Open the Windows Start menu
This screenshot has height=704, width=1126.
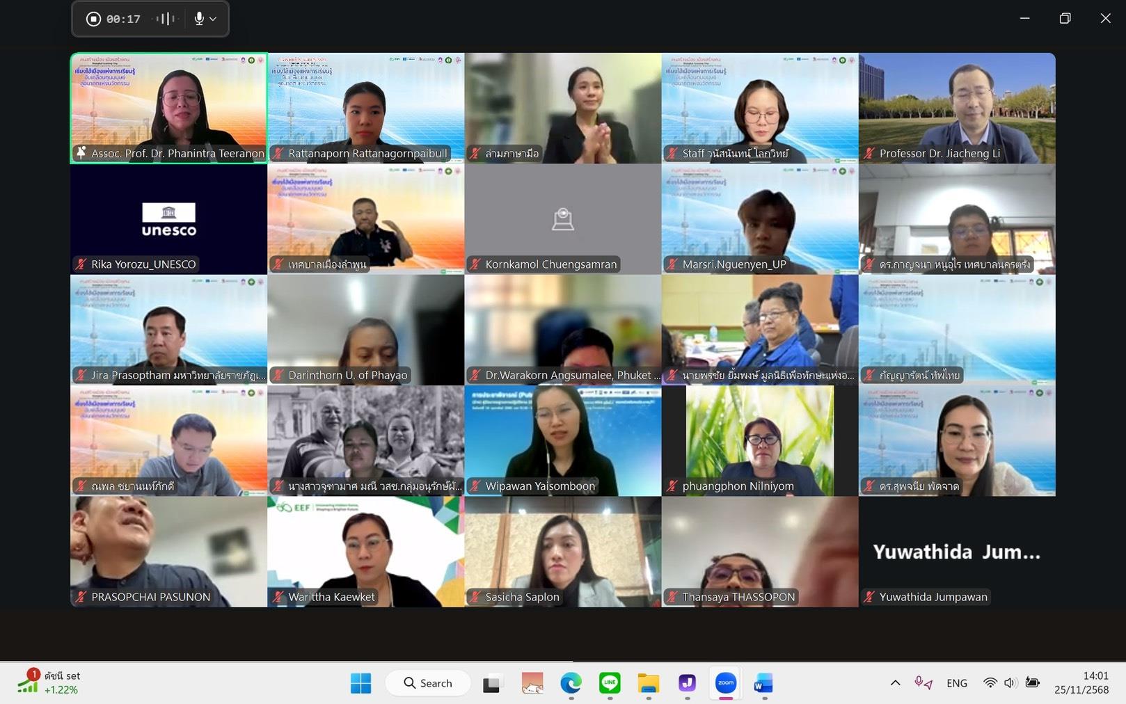pos(360,683)
